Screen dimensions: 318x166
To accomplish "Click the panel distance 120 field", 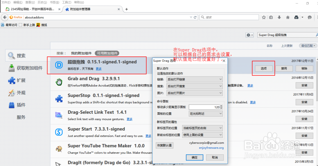I will (x=204, y=107).
